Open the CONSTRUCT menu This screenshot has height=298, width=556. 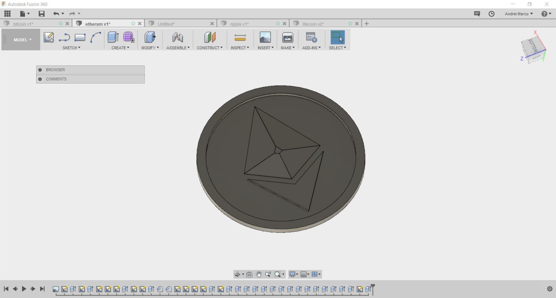tap(210, 48)
